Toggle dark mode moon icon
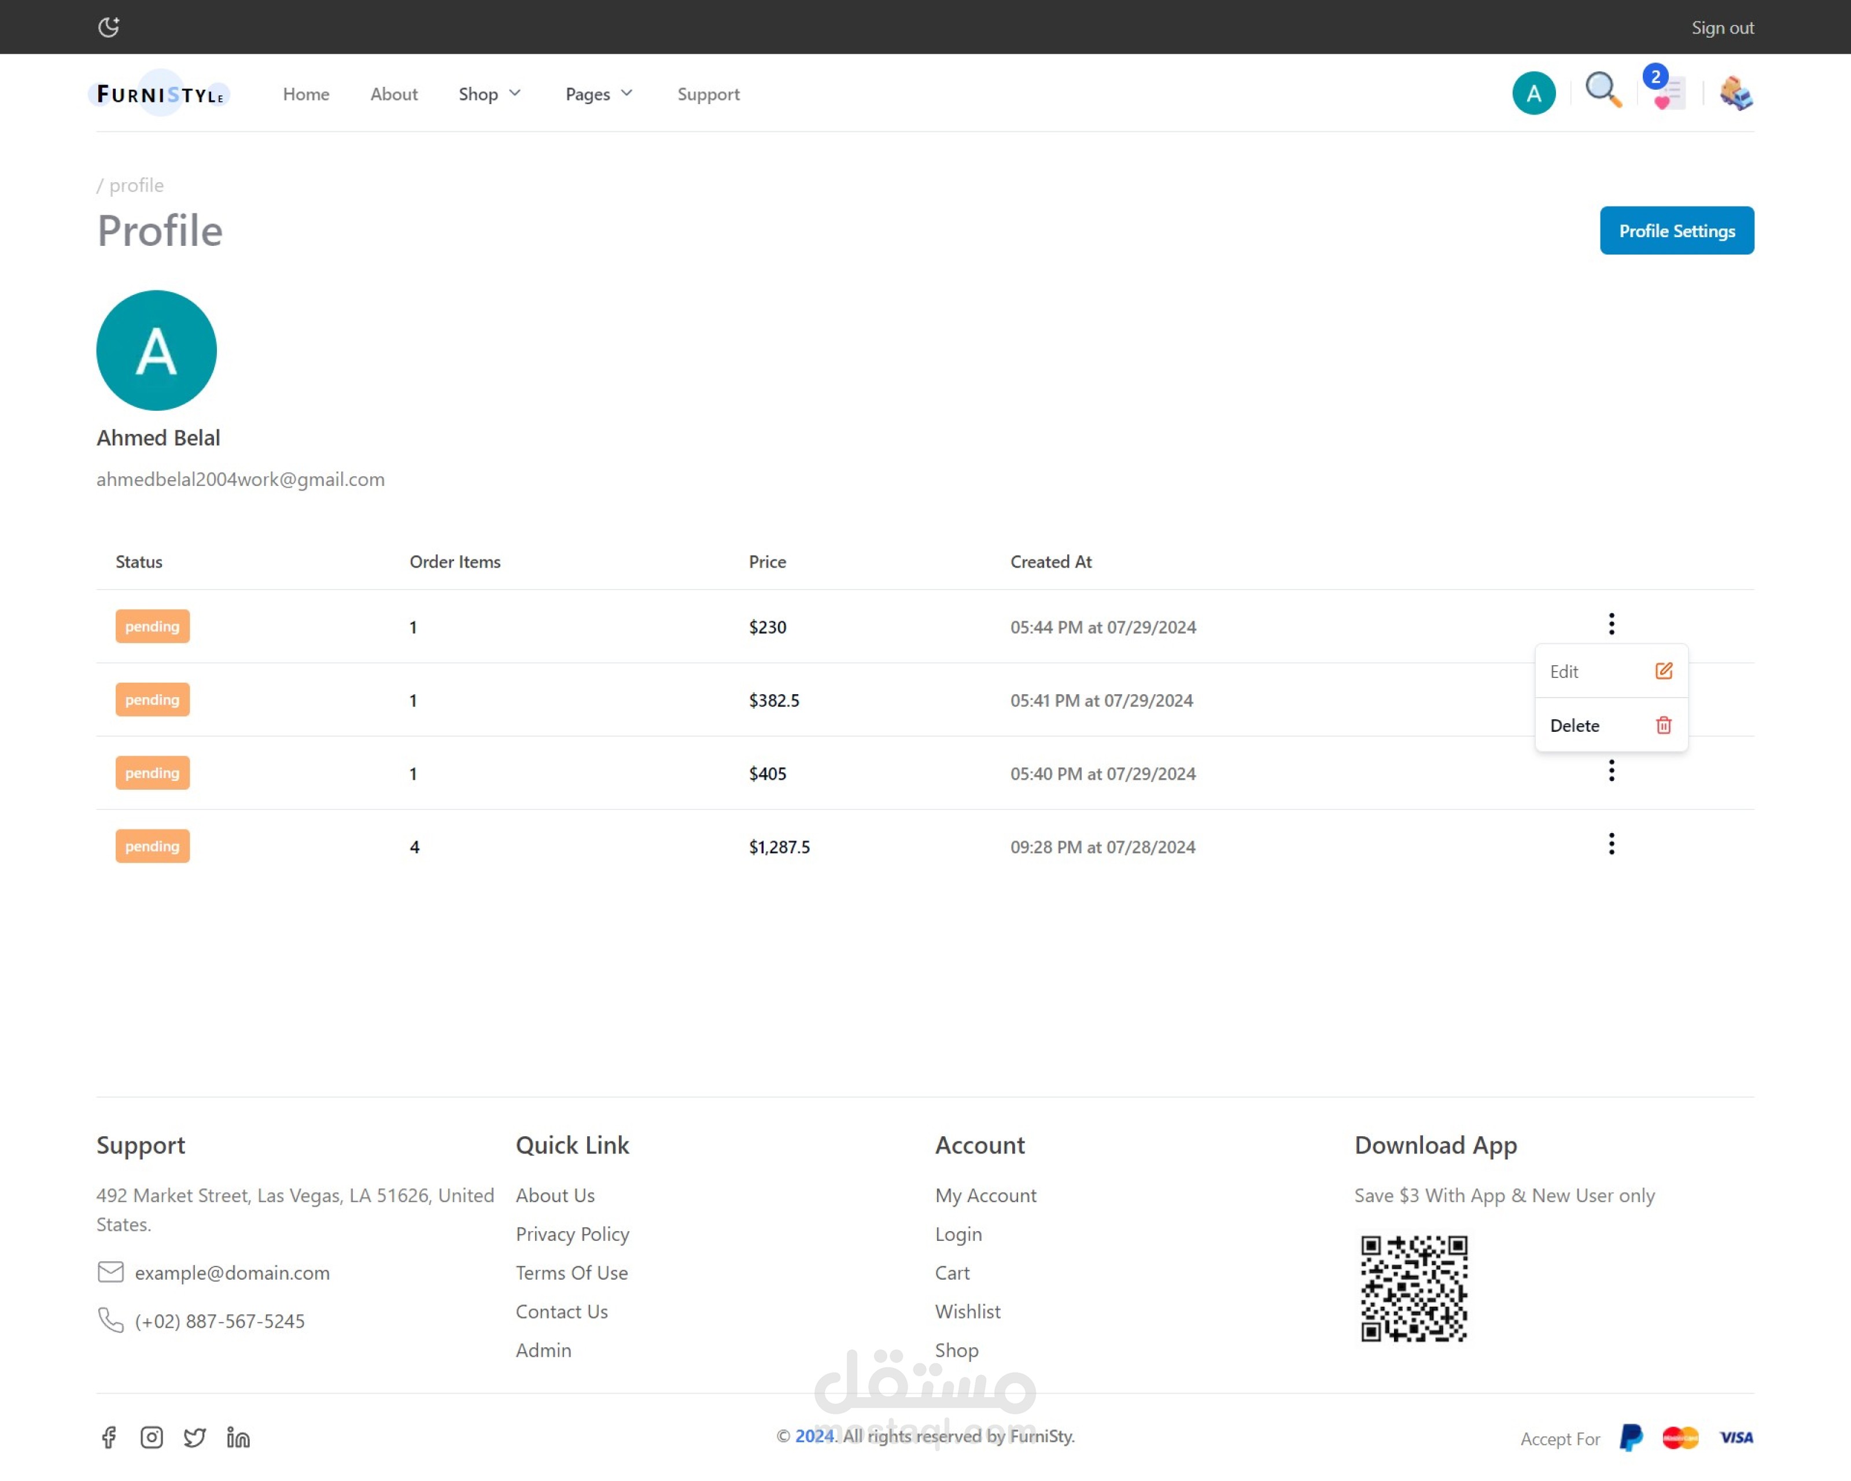1851x1481 pixels. (x=108, y=27)
